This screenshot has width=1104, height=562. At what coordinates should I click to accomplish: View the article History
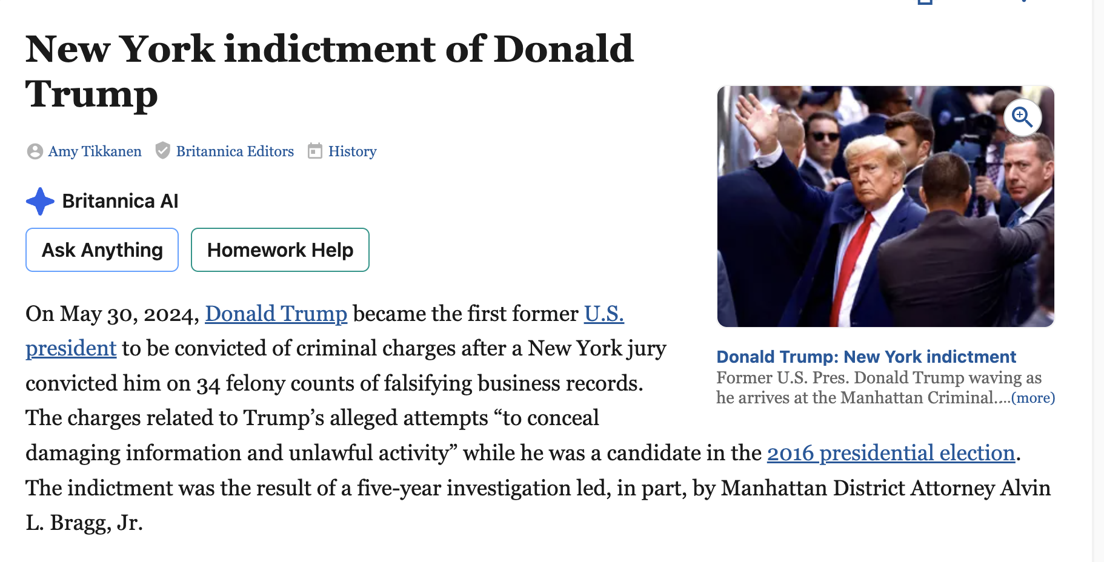(352, 151)
